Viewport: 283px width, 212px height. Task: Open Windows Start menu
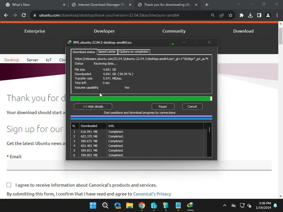click(93, 205)
